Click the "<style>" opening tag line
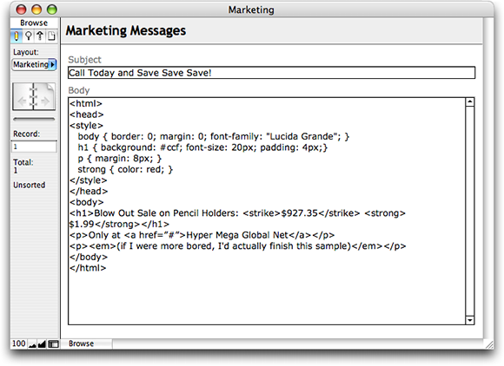This screenshot has height=366, width=504. click(86, 126)
